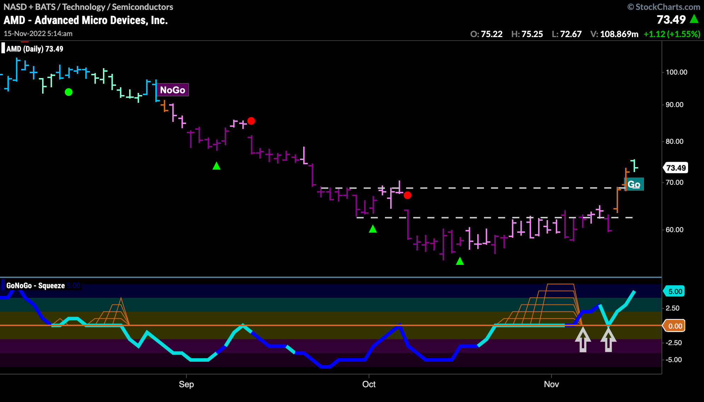This screenshot has width=704, height=402.
Task: Click the orange 0.00 oscillator tag
Action: pos(675,326)
